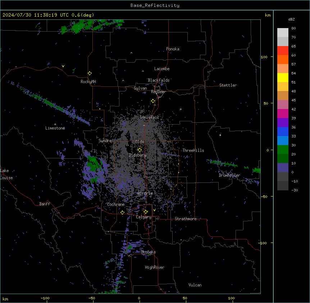The width and height of the screenshot is (310, 303).
Task: Click the Lacombe city label
Action: (x=162, y=69)
